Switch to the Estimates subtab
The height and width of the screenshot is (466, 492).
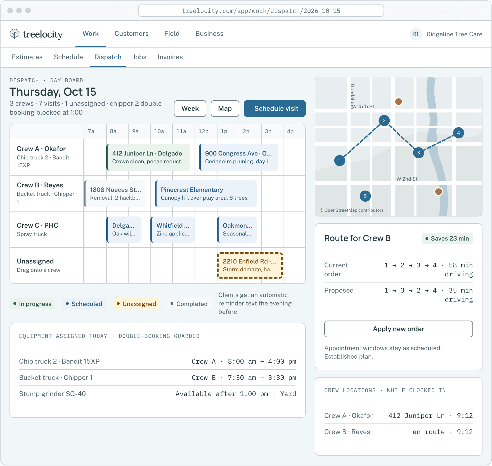[27, 57]
